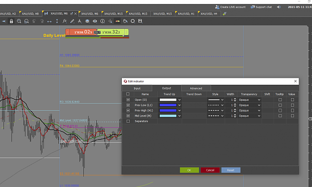Click the blue Reset button

(x=231, y=170)
